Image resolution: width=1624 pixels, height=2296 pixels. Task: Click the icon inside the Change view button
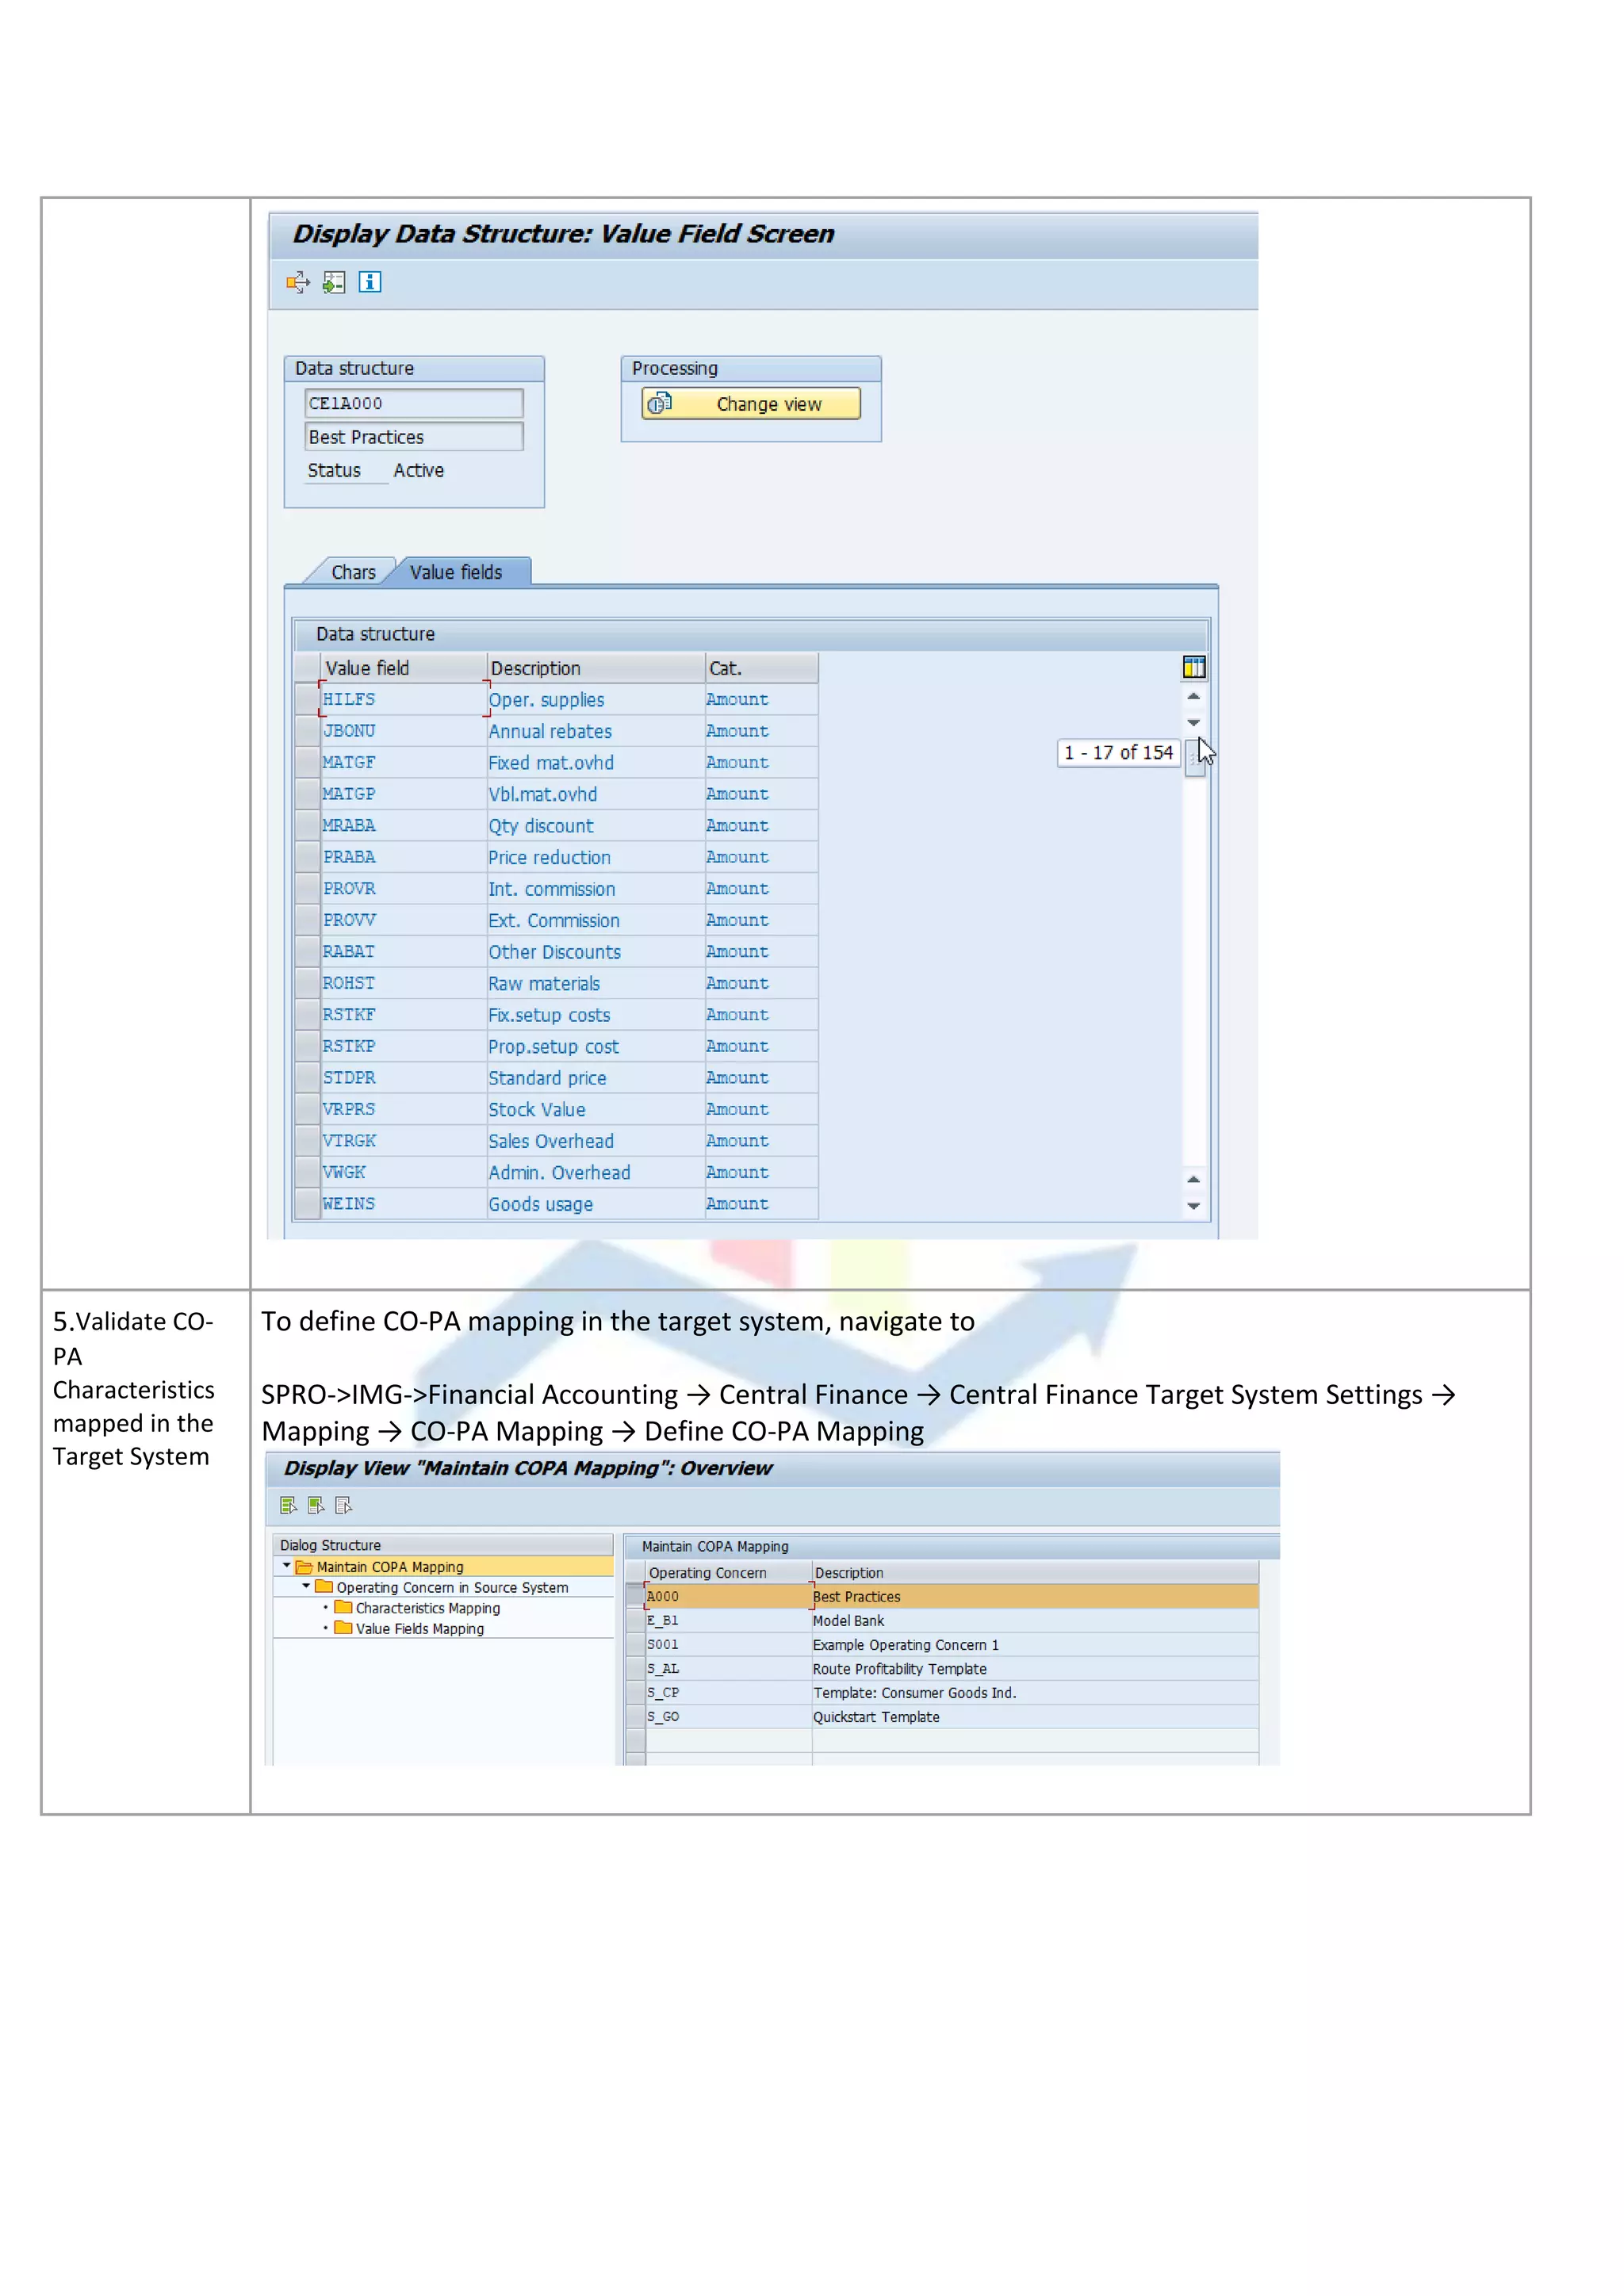tap(660, 404)
